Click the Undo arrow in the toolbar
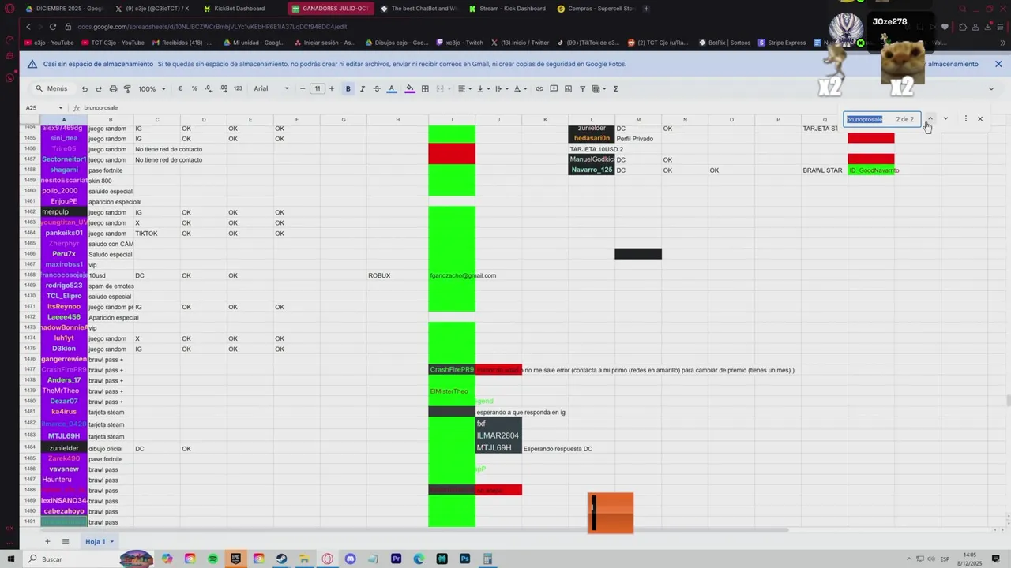This screenshot has height=568, width=1011. click(x=85, y=89)
